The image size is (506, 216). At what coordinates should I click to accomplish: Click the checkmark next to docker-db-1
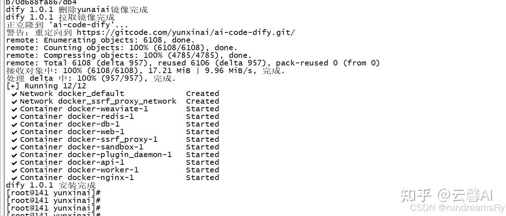click(x=15, y=124)
